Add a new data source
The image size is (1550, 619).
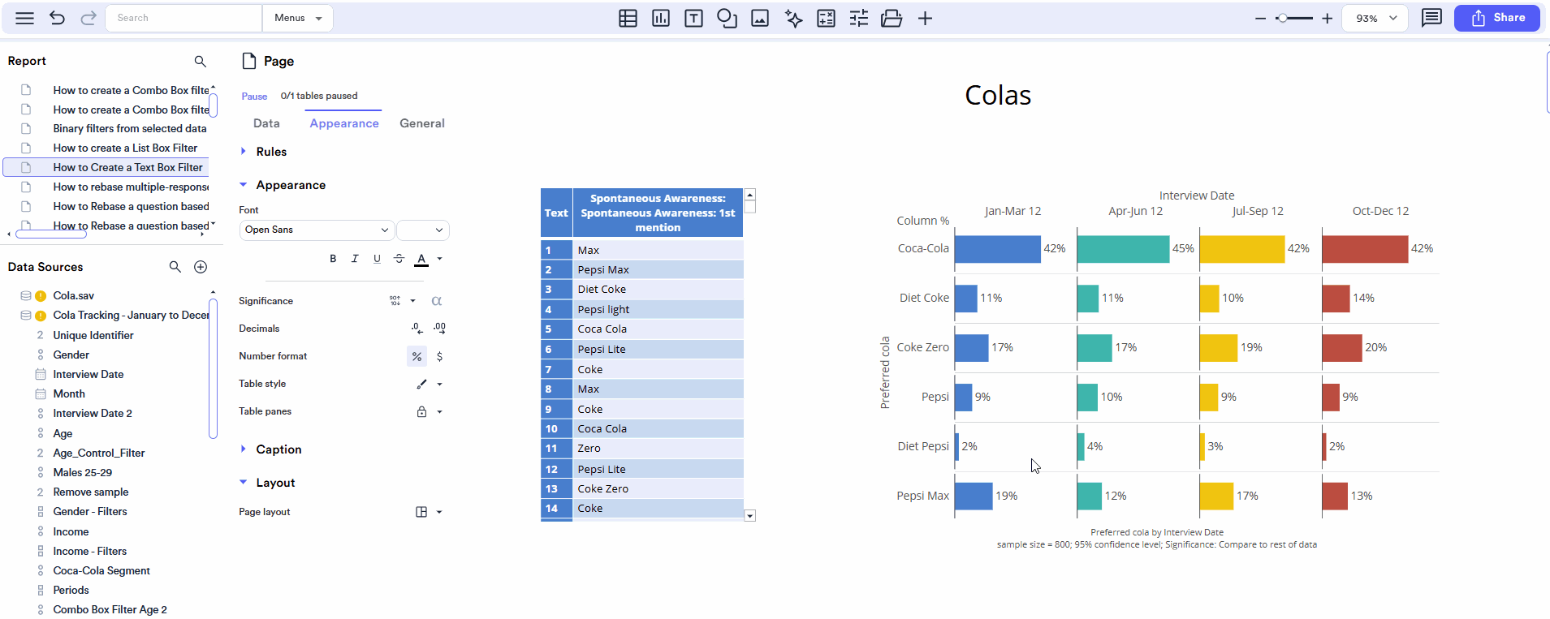point(201,267)
